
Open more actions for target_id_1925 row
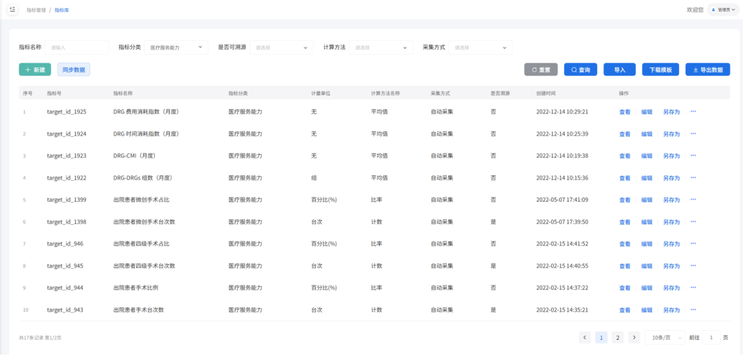[693, 111]
